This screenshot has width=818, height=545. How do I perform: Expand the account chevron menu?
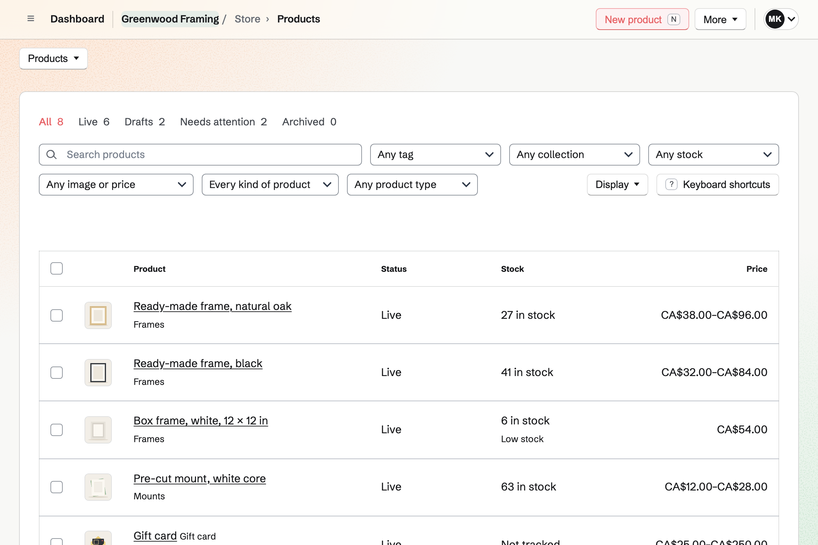pos(791,19)
